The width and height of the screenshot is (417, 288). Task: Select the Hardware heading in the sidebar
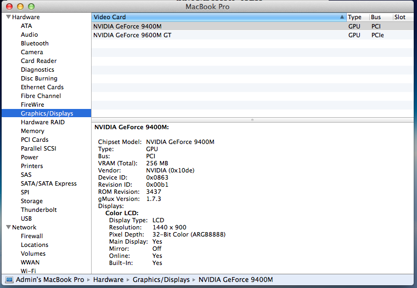coord(26,17)
